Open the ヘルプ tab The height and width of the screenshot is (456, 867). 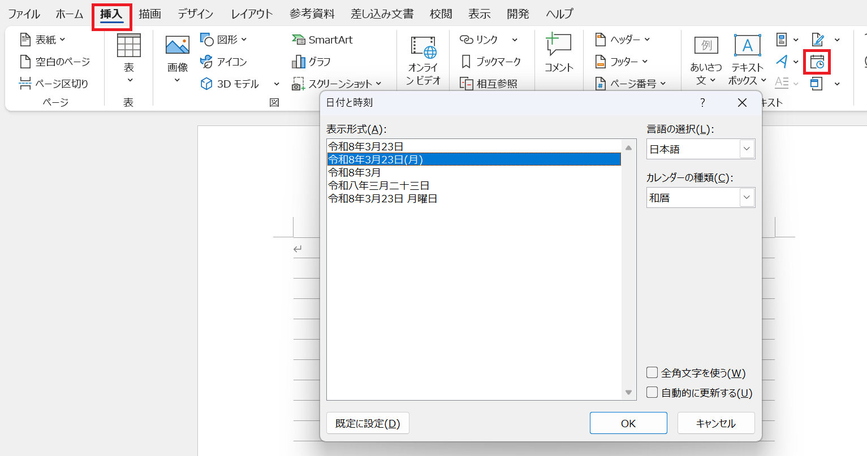(x=559, y=14)
